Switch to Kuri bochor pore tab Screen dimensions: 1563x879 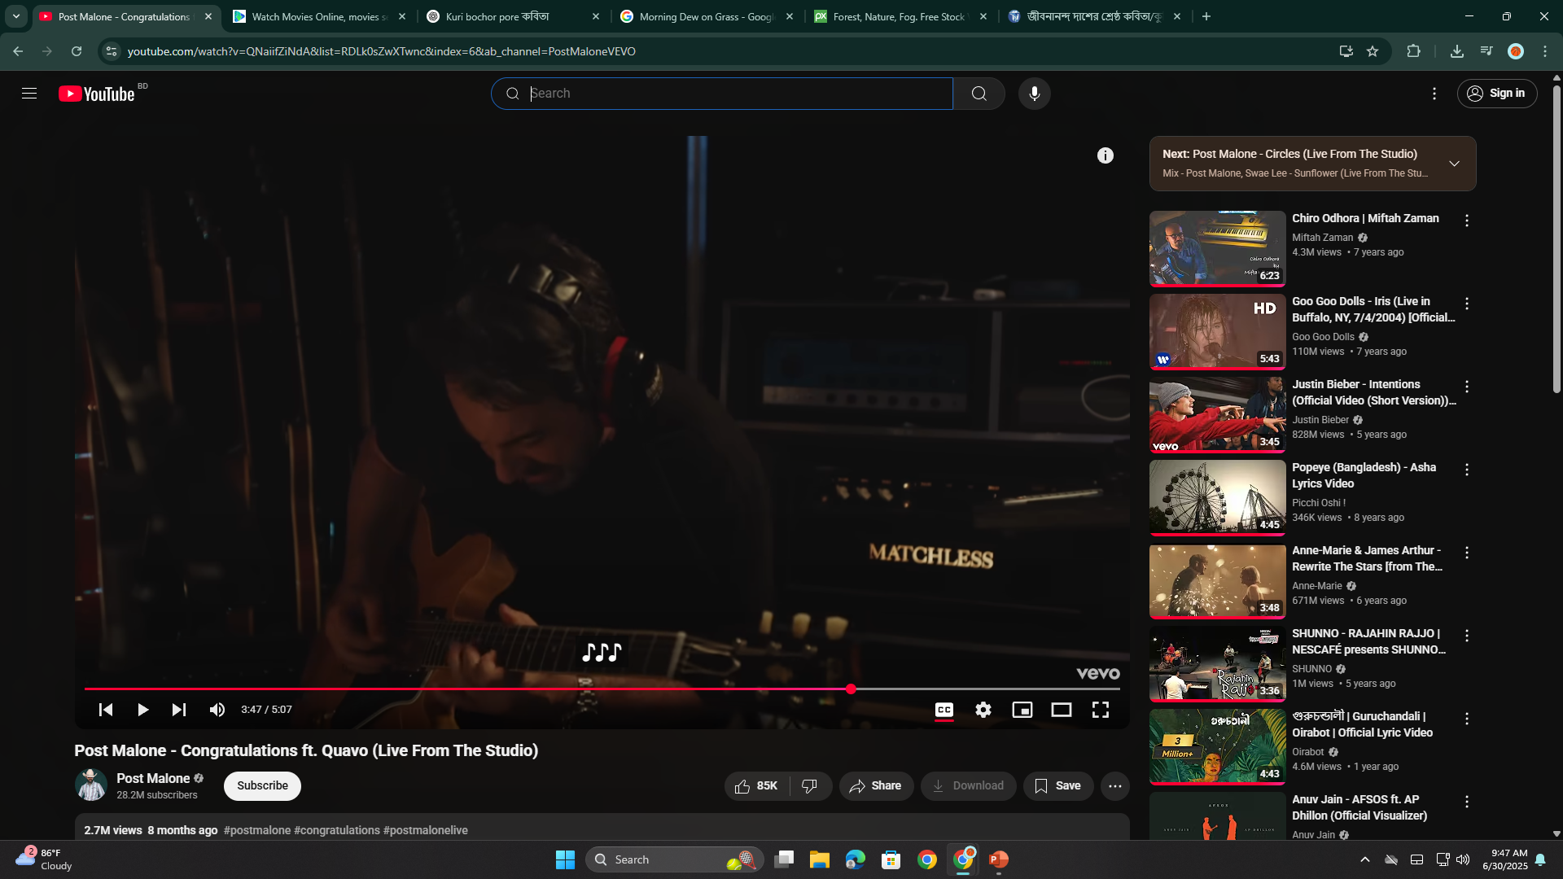coord(513,16)
